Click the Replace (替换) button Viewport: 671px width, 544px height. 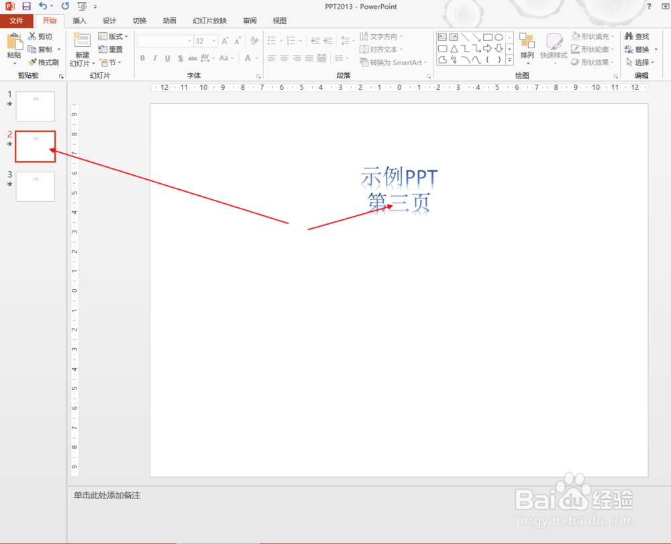point(637,49)
